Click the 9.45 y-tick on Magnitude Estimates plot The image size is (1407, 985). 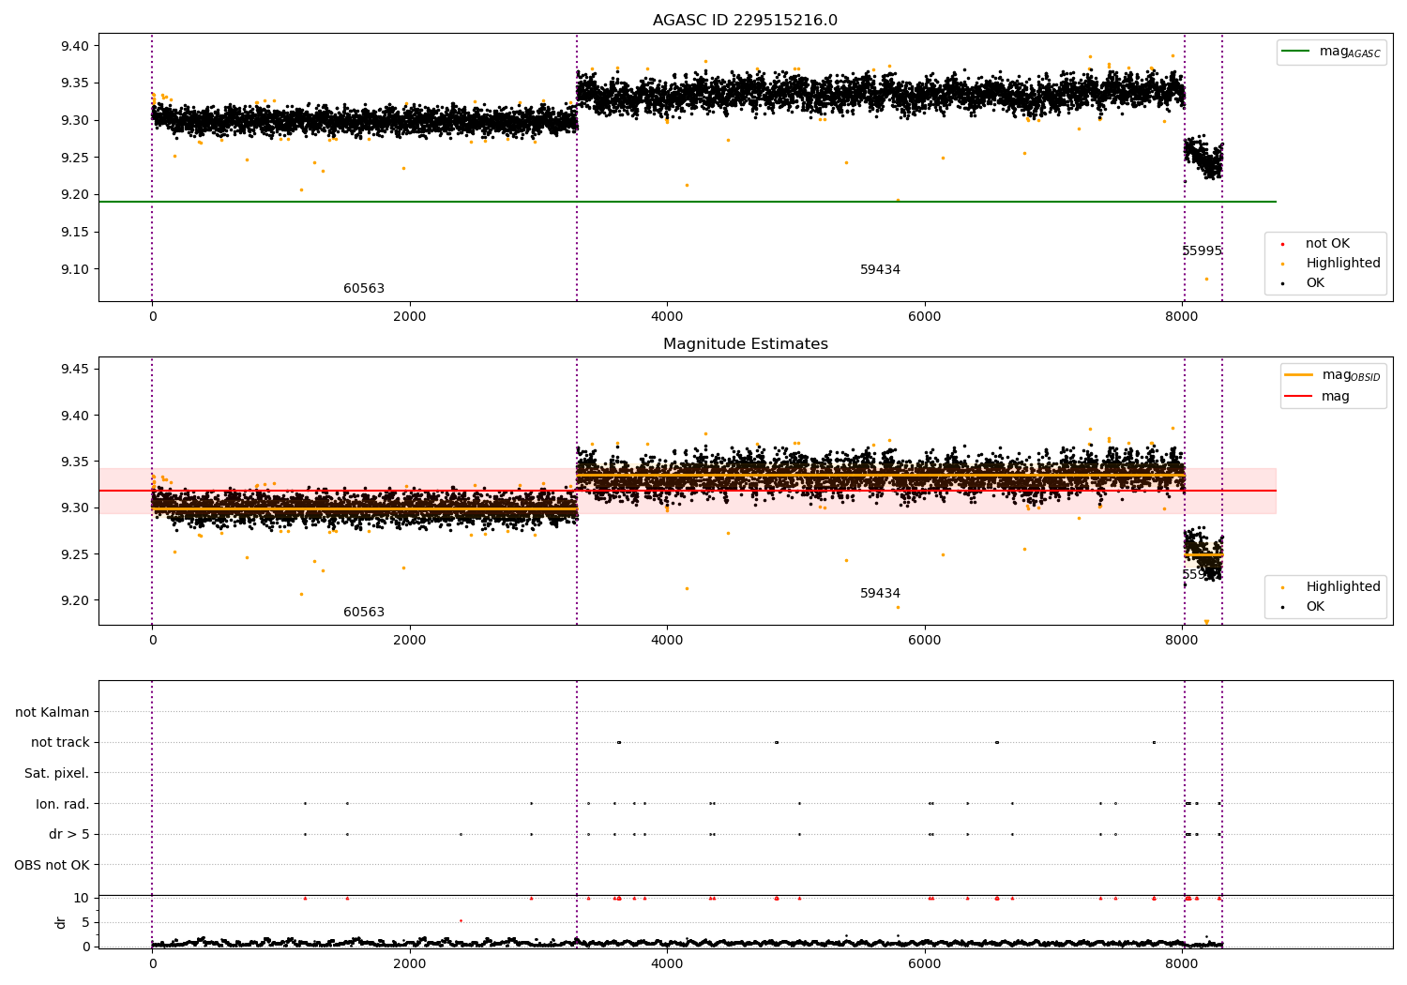pos(75,369)
